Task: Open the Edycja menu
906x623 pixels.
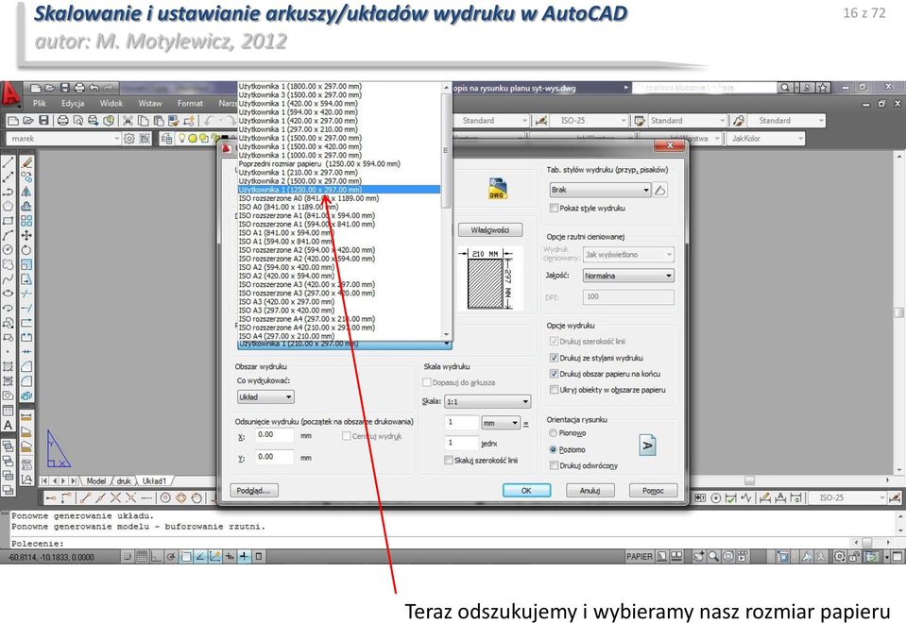Action: [x=73, y=103]
